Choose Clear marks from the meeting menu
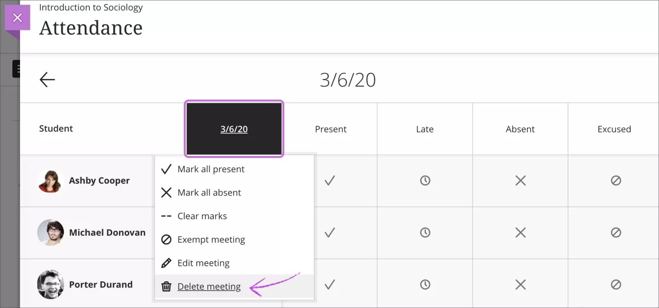659x308 pixels. (x=202, y=216)
